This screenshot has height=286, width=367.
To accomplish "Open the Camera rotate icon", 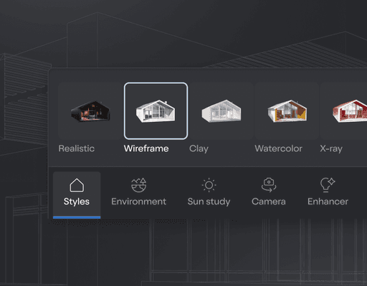I will (269, 185).
